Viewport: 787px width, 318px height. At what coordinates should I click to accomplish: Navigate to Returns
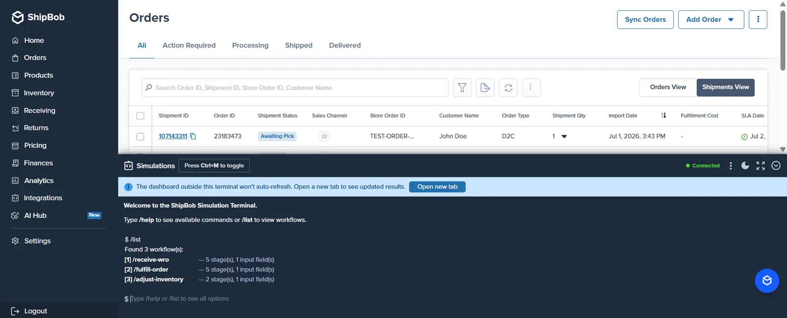pyautogui.click(x=36, y=128)
